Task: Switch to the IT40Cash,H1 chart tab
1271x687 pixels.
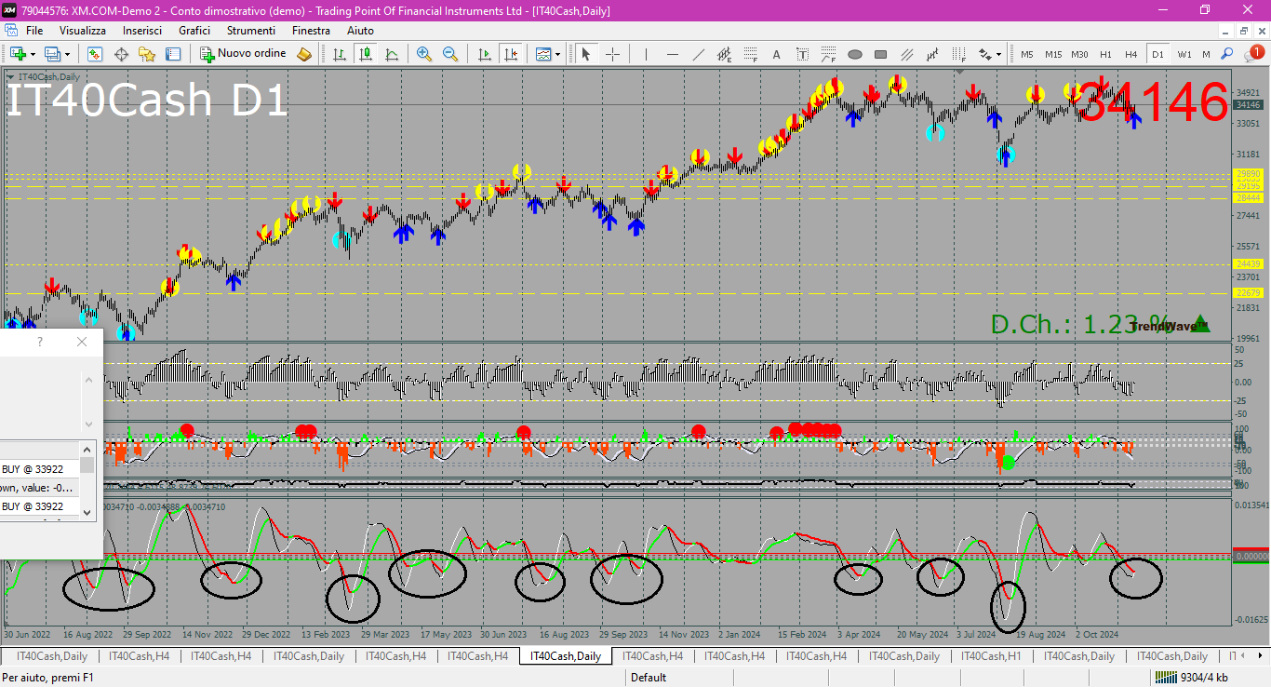Action: tap(991, 656)
